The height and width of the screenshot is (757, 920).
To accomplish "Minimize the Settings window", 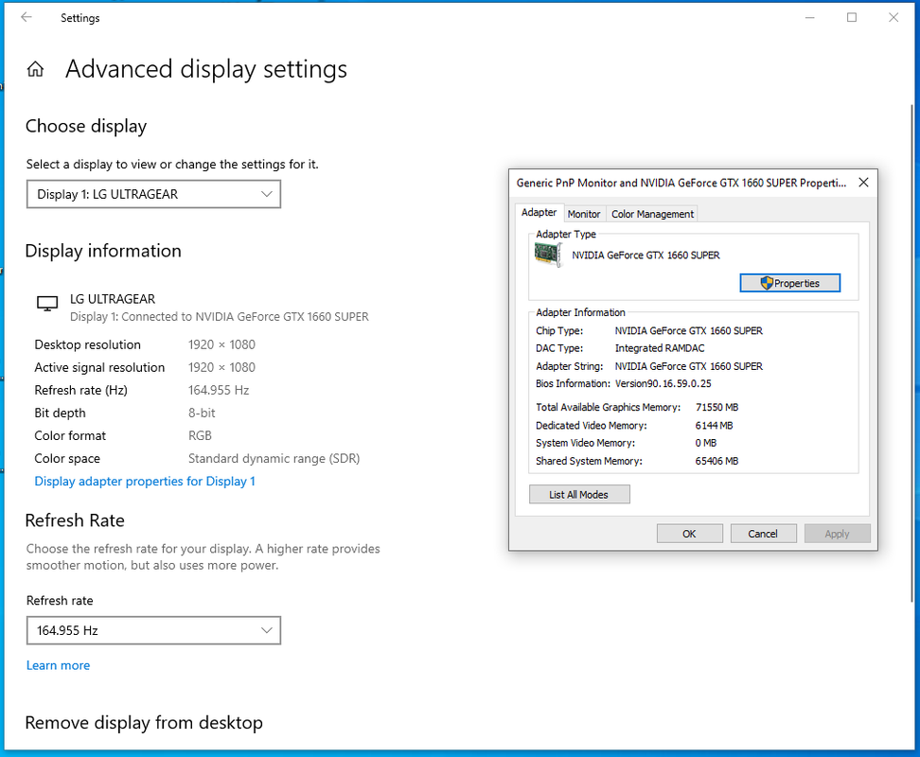I will click(x=809, y=18).
